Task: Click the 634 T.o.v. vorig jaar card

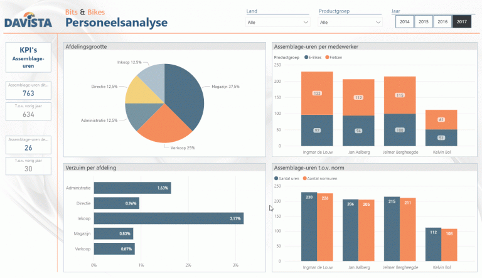Action: pos(28,111)
